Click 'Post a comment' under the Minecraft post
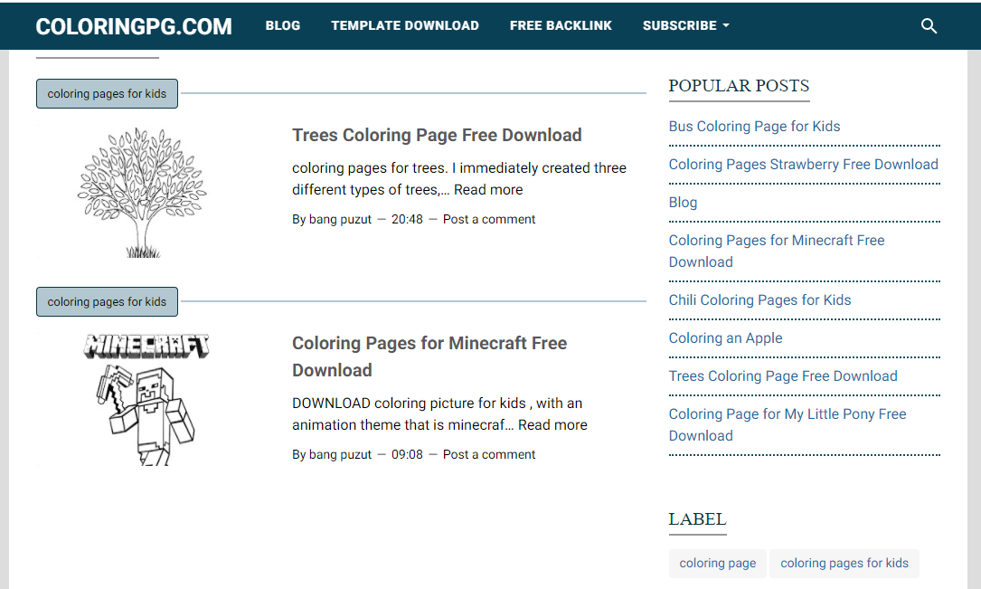 pos(488,455)
